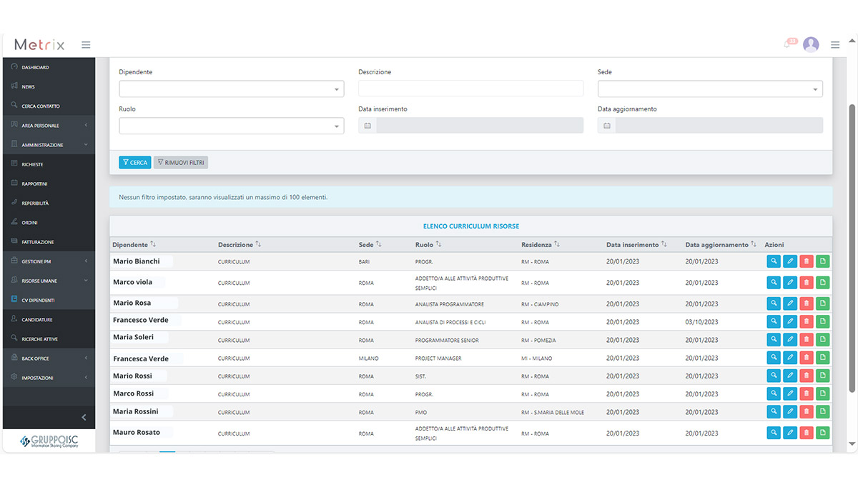Click Rimuovi Filtri button
This screenshot has width=858, height=482.
[x=181, y=163]
